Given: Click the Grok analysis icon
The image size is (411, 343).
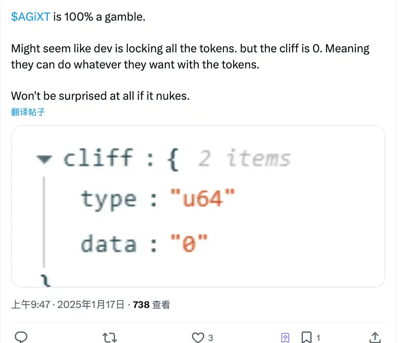Looking at the screenshot, I should (x=285, y=337).
